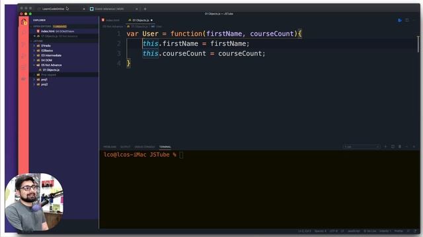Screen dimensions: 423x237
Task: Collapse the 05 Not Advance folder
Action: point(34,65)
